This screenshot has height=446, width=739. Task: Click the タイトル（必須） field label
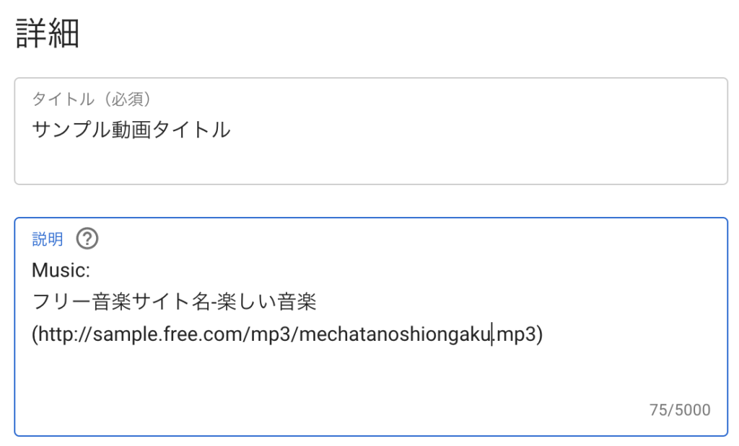click(91, 99)
